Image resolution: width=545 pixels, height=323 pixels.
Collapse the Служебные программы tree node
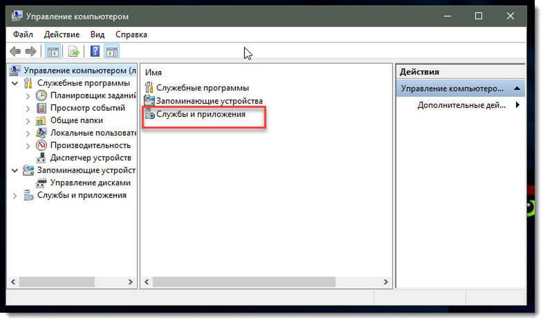15,83
